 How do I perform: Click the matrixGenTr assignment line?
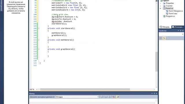(x=67, y=3)
